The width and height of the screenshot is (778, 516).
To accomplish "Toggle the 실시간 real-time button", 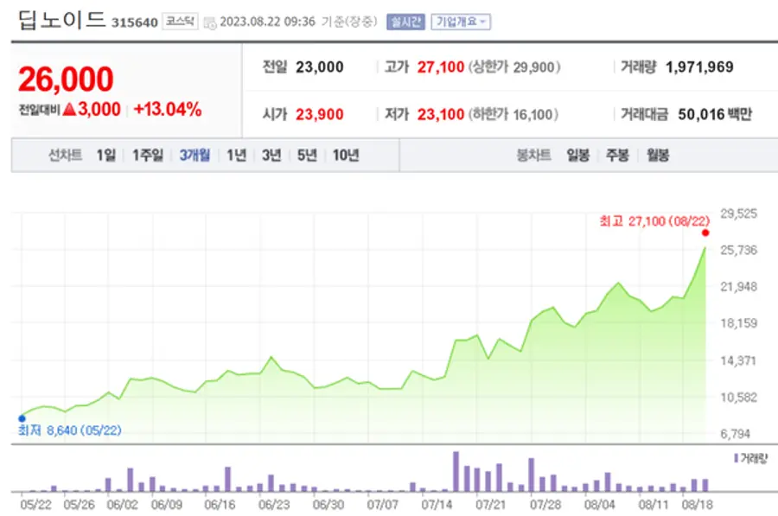I will [x=405, y=22].
